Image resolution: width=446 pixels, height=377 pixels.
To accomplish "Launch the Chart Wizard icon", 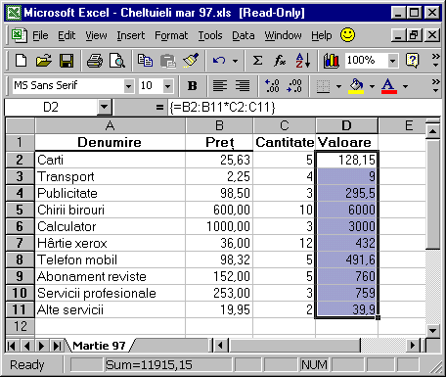I will click(331, 61).
